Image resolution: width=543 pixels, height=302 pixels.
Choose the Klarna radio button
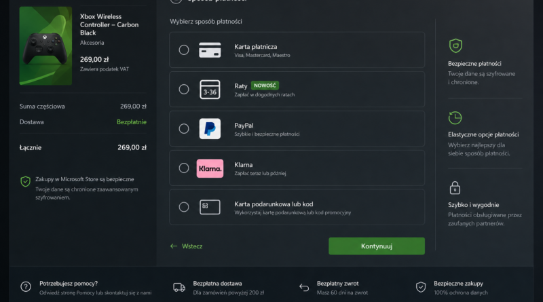(184, 168)
